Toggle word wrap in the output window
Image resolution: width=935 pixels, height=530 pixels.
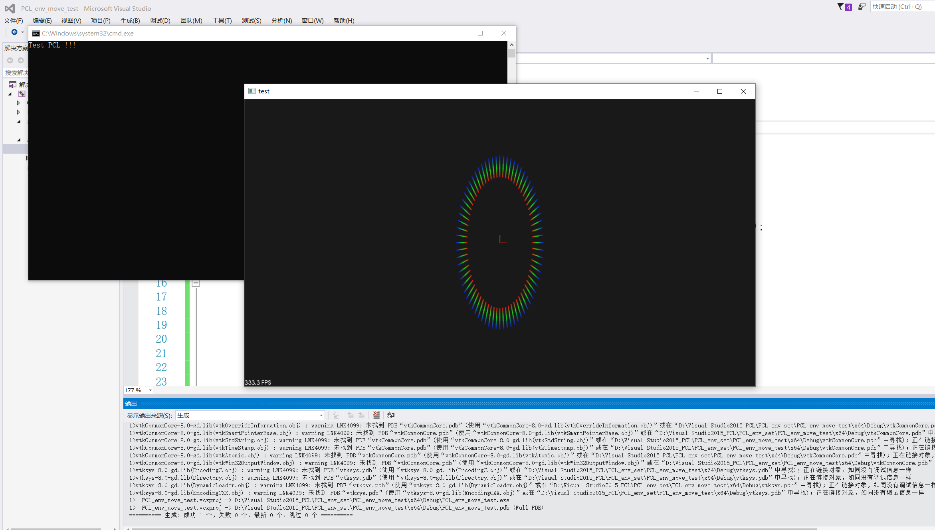tap(390, 415)
